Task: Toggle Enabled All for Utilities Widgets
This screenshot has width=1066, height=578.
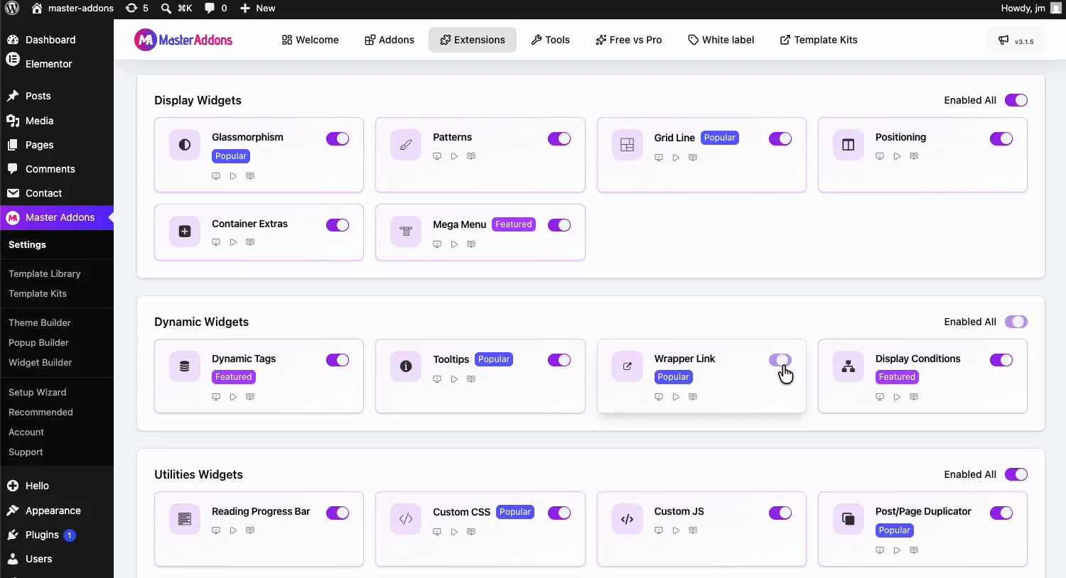Action: tap(1016, 474)
